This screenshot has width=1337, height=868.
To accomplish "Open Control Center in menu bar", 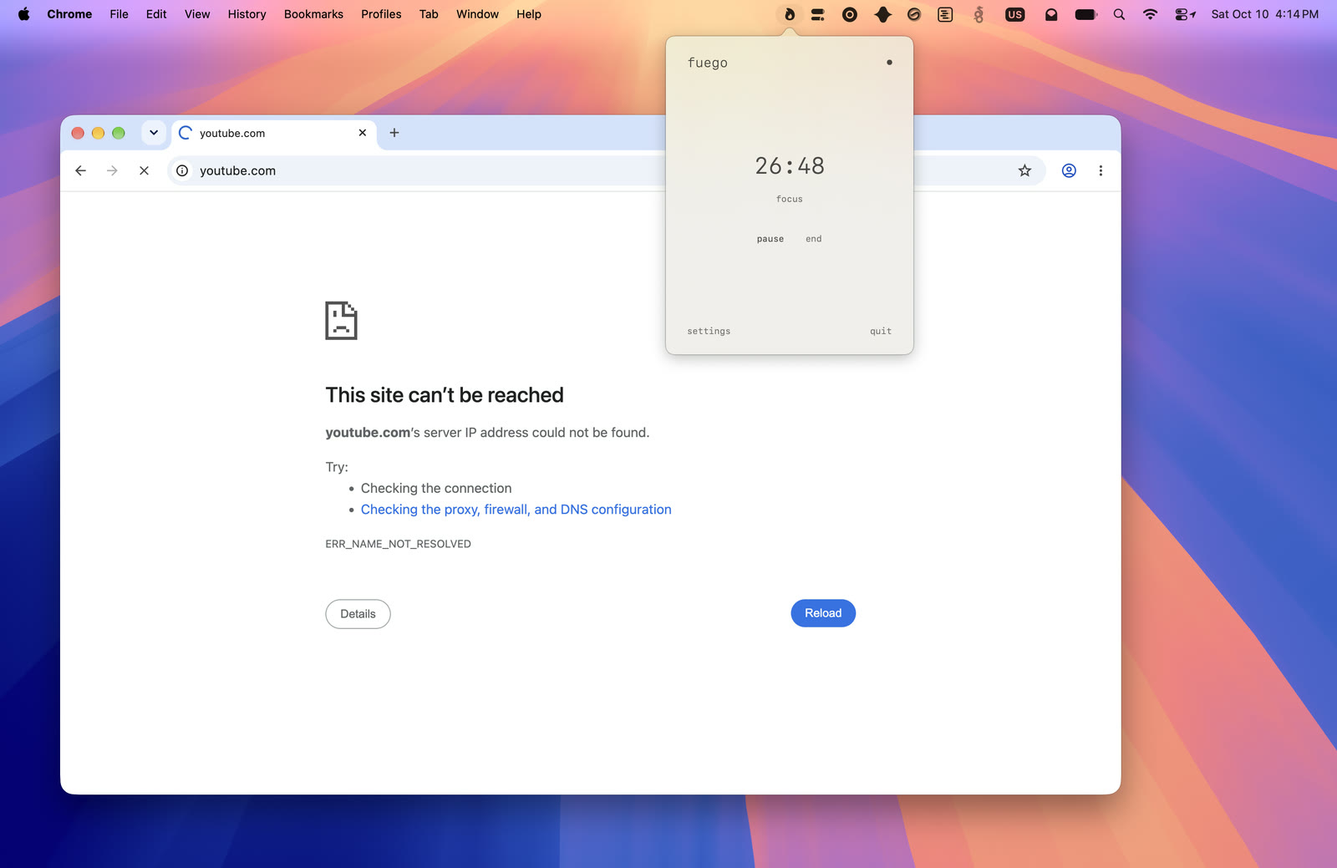I will [x=1185, y=14].
